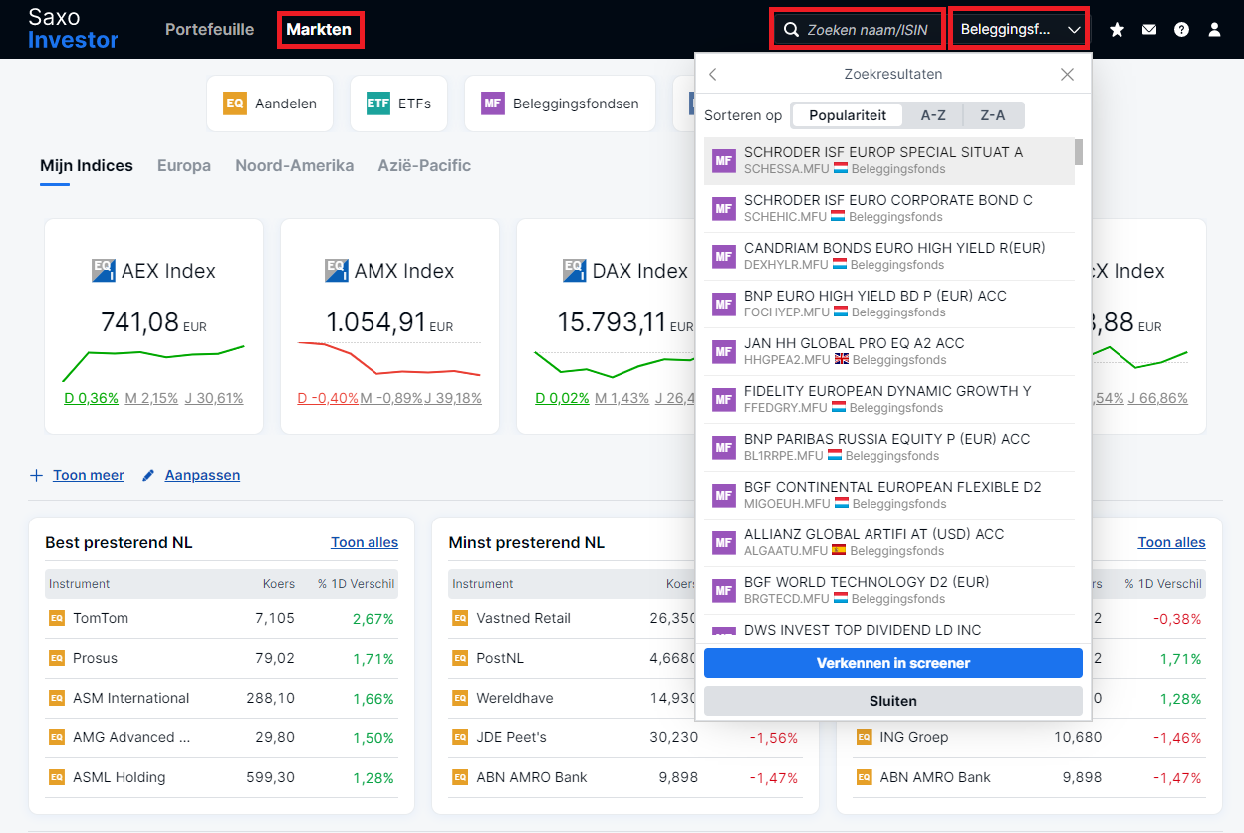Open BGF WORLD TECHNOLOGY D2 (EUR) result
Viewport: 1244px width, 833px height.
click(x=889, y=590)
